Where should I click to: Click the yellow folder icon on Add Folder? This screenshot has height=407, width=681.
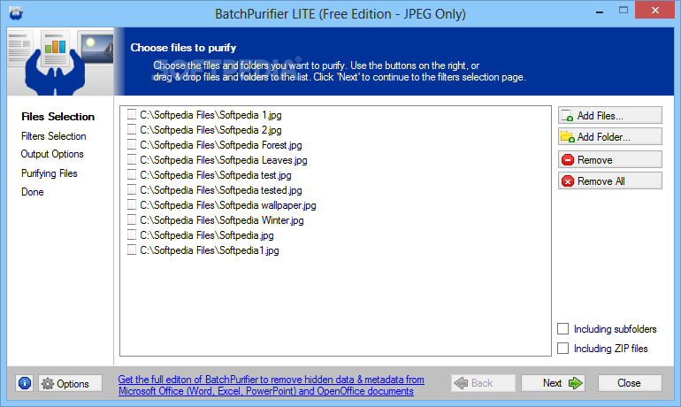click(568, 137)
